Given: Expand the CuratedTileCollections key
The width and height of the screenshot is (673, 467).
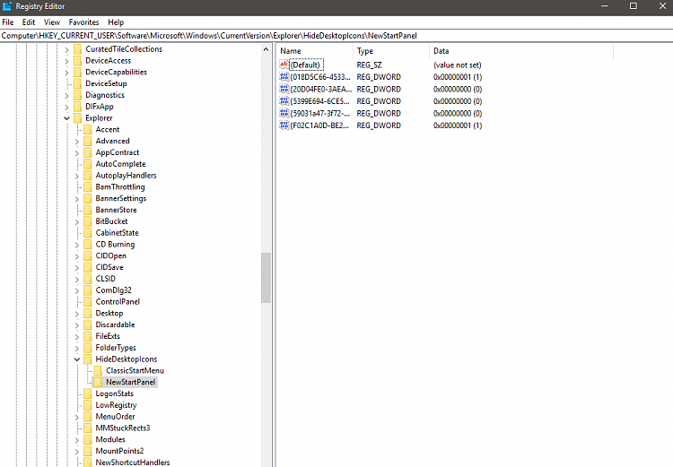Looking at the screenshot, I should click(66, 49).
